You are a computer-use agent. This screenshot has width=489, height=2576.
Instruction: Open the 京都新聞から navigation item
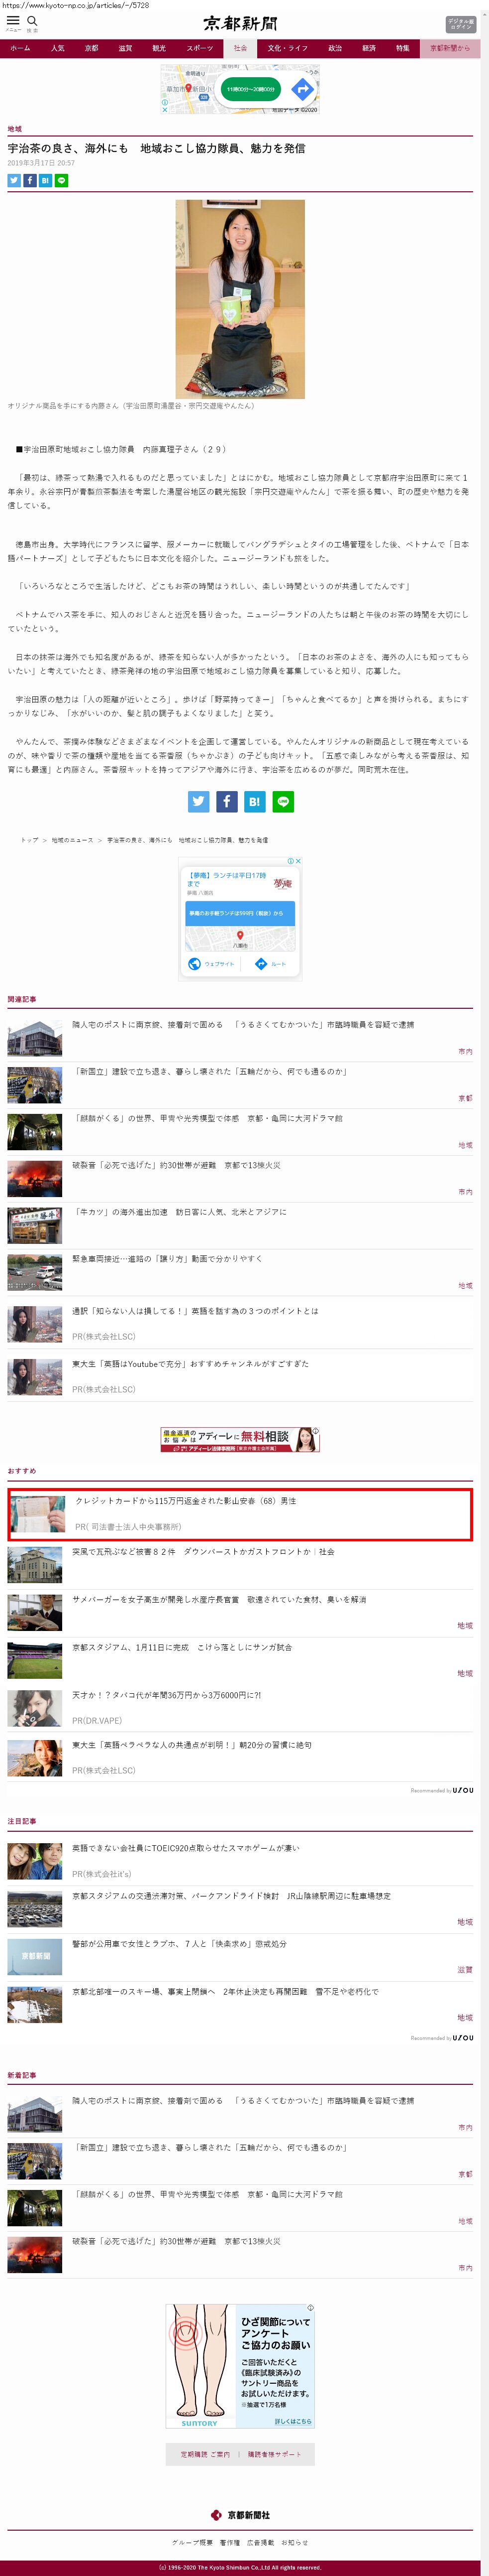(450, 48)
